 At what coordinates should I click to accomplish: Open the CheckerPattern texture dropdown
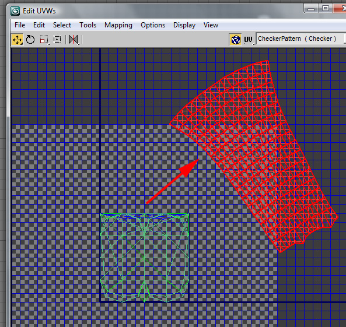[x=300, y=39]
